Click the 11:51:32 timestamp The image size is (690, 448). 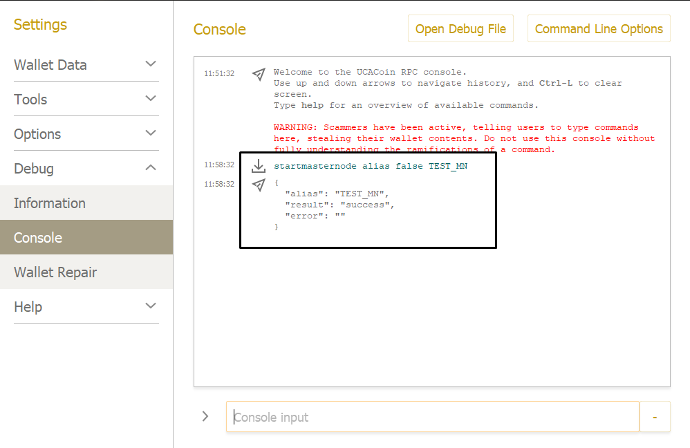(x=219, y=73)
